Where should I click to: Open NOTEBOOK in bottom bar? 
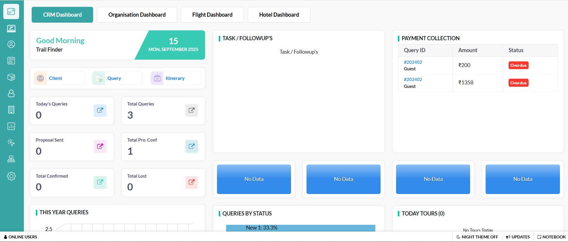coord(552,237)
